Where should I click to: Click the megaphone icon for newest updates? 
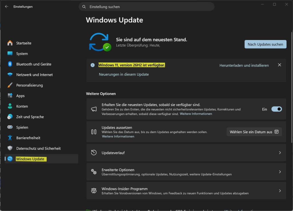click(94, 109)
